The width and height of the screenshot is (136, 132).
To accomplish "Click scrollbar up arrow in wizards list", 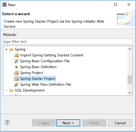I will pyautogui.click(x=130, y=49).
